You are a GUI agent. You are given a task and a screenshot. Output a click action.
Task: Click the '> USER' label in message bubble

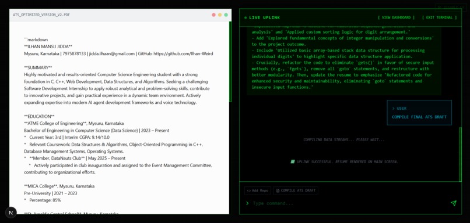[399, 109]
